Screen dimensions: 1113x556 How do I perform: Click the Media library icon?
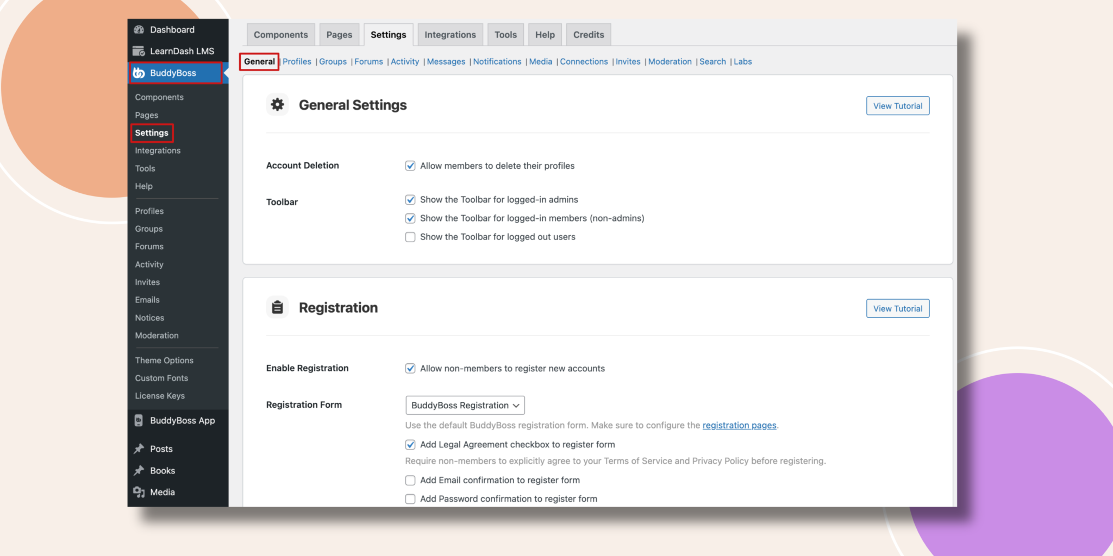pyautogui.click(x=139, y=492)
